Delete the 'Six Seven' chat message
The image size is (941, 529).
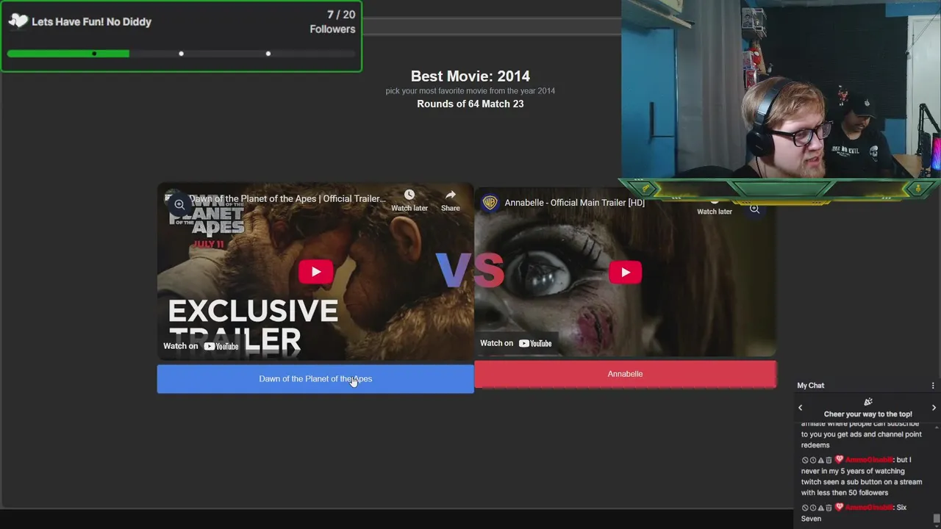click(x=829, y=508)
